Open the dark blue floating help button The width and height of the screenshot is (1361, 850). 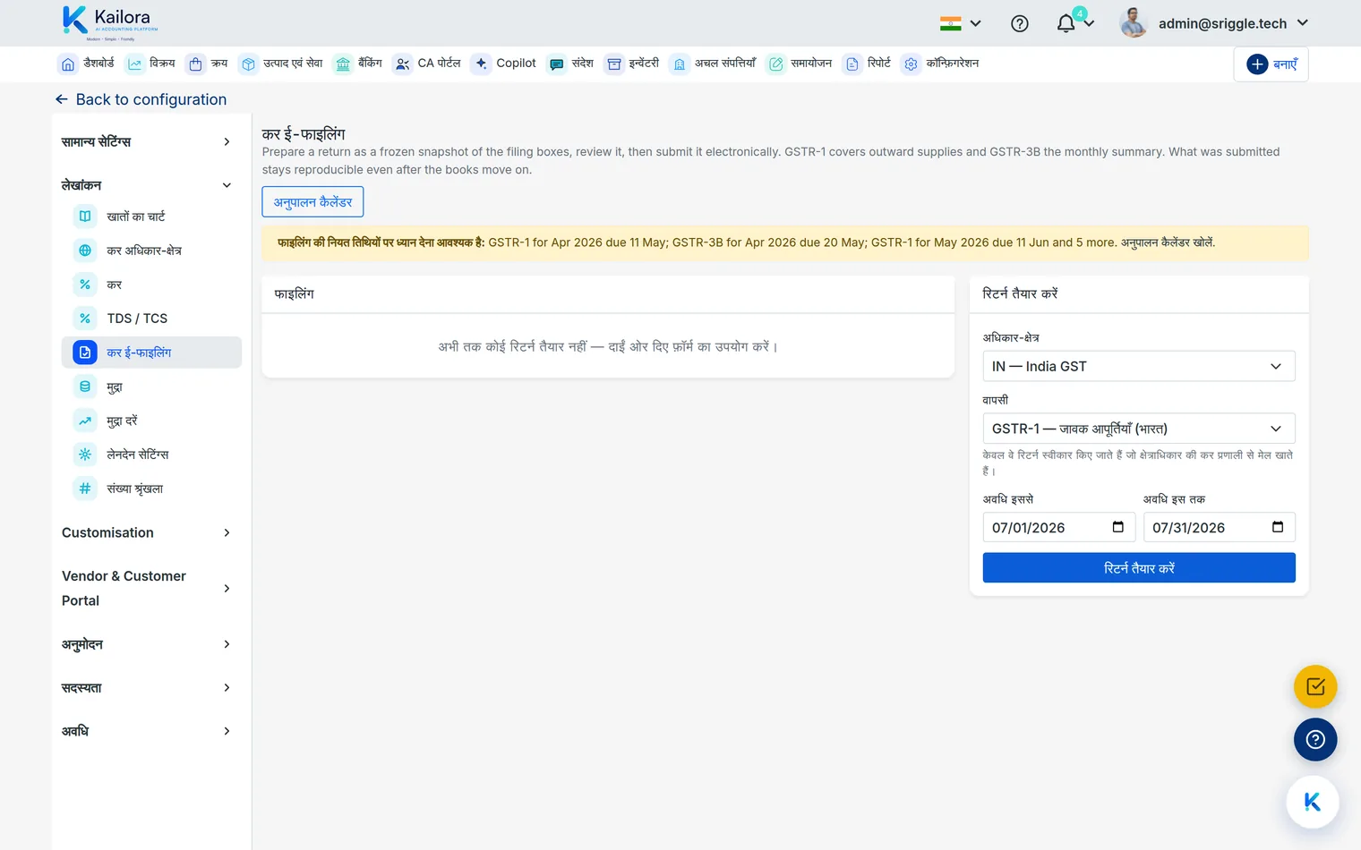click(x=1315, y=740)
